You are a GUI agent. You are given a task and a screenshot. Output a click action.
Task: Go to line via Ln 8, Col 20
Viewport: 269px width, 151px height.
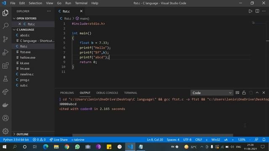155,140
